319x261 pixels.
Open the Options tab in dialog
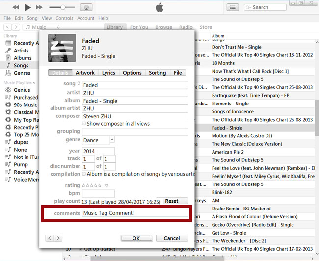pos(132,73)
